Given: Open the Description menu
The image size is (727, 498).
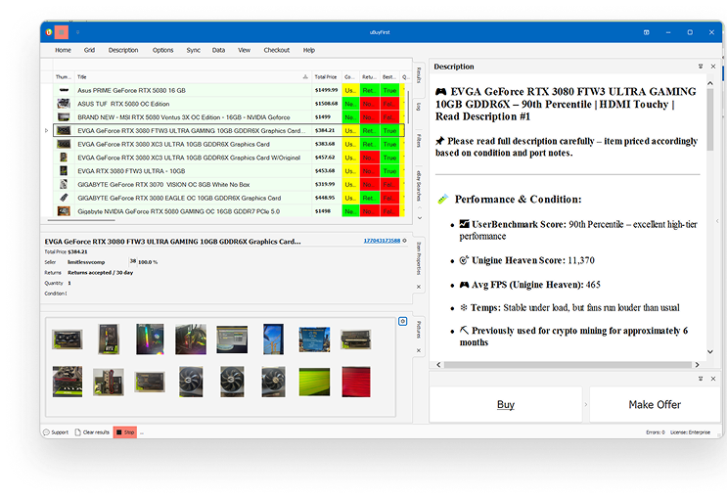Looking at the screenshot, I should (x=123, y=50).
